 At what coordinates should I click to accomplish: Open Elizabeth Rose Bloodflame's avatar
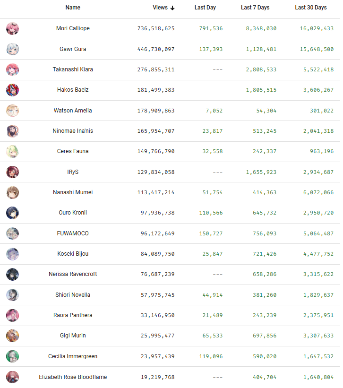[13, 377]
